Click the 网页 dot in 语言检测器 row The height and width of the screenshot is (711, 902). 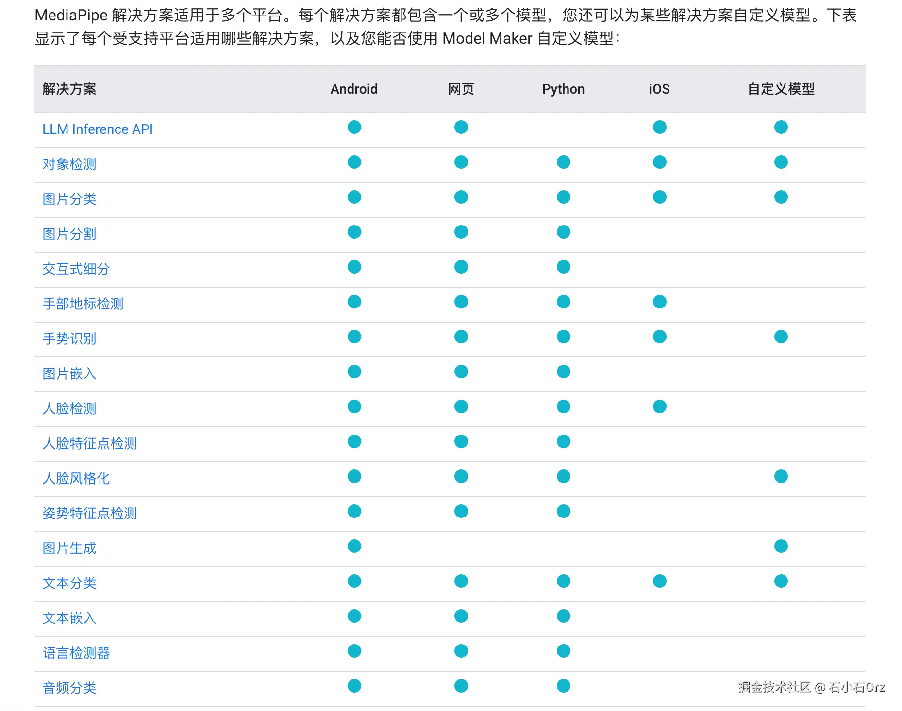click(461, 651)
